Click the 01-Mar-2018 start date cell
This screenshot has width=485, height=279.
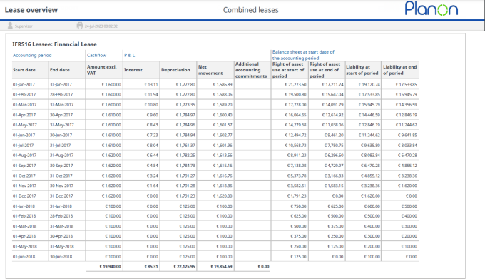(x=24, y=226)
